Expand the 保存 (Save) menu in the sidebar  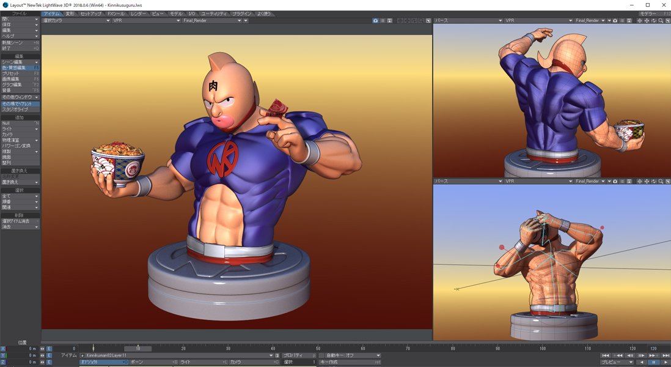point(20,25)
